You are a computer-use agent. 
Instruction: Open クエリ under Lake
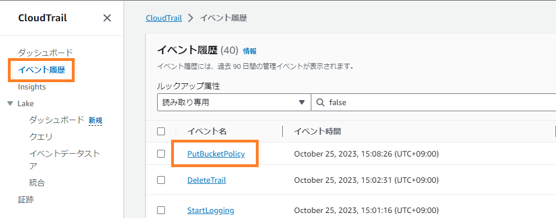(41, 137)
